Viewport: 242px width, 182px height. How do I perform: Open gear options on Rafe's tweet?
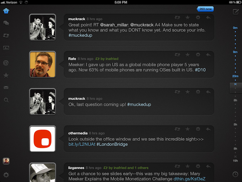pos(198,55)
